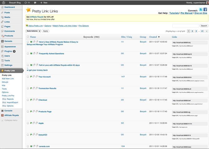Toggle the select-all checkbox in table header

point(28,37)
